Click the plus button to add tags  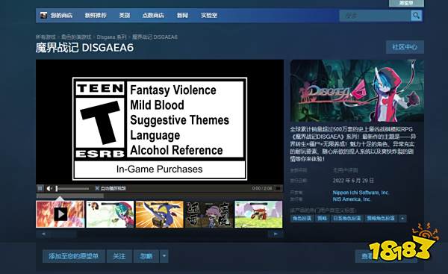pyautogui.click(x=402, y=219)
